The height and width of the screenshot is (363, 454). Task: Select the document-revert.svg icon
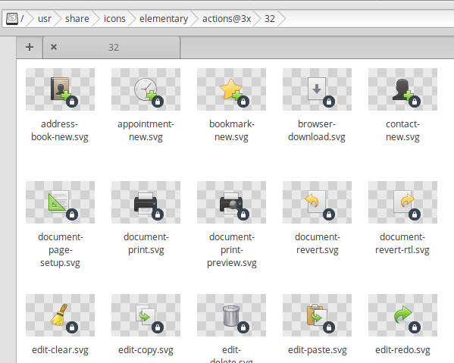[317, 202]
